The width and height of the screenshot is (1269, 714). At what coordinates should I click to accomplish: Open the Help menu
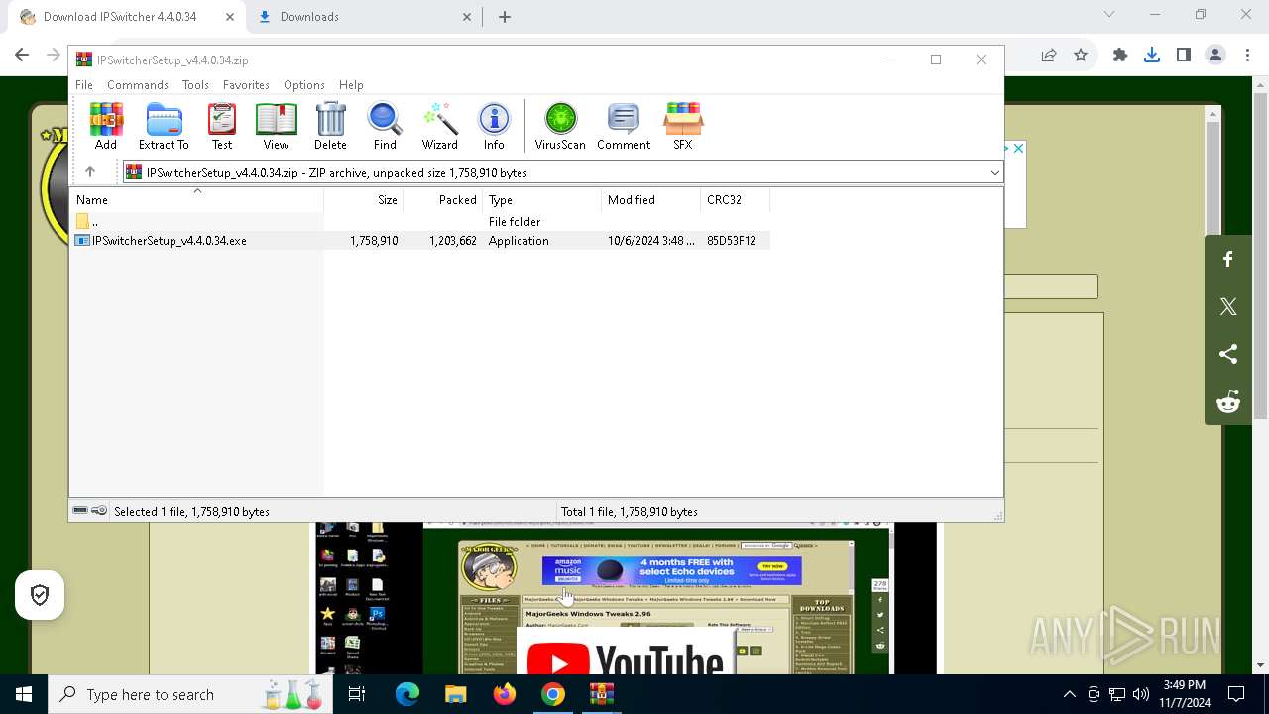(x=351, y=85)
